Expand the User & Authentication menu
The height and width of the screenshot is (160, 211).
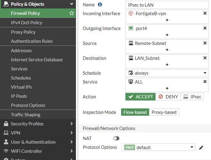point(72,142)
